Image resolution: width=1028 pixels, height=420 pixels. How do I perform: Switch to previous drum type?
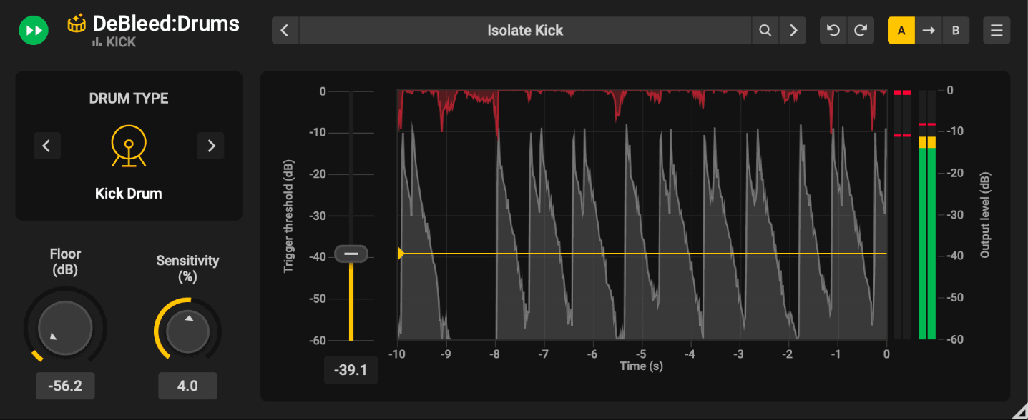[46, 146]
